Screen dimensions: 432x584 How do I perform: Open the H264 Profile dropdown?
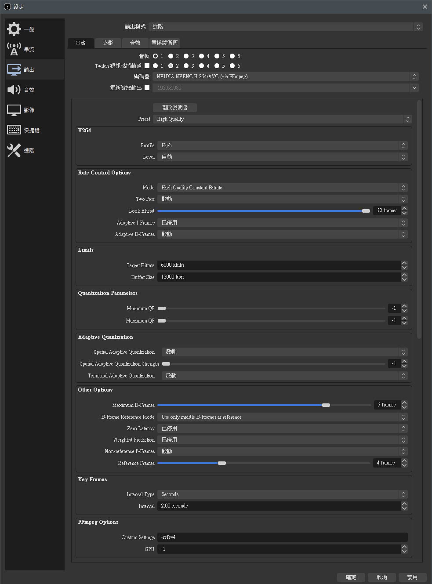tap(282, 145)
